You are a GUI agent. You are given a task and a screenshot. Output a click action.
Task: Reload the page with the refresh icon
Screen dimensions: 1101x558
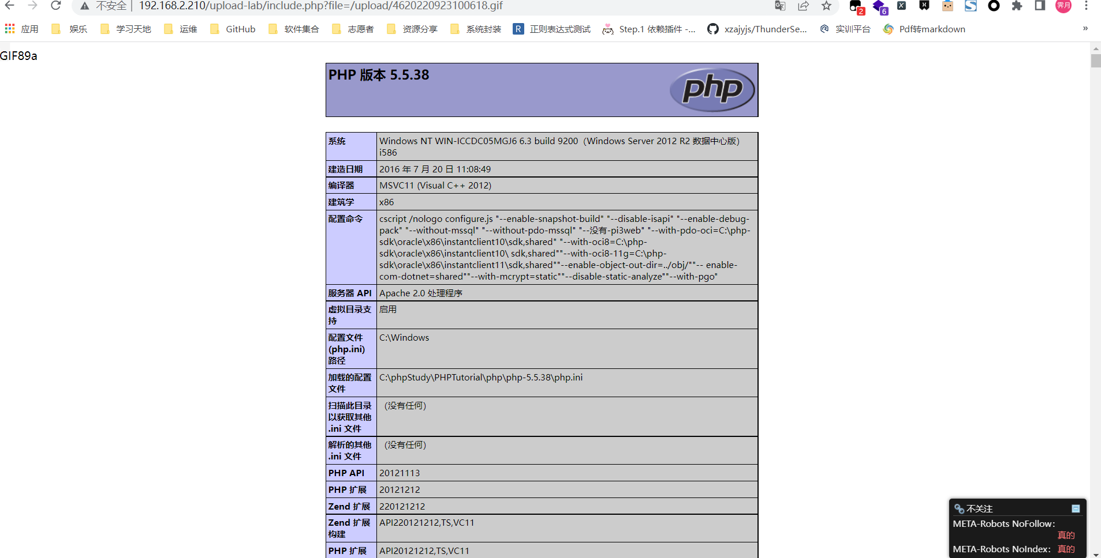(55, 6)
